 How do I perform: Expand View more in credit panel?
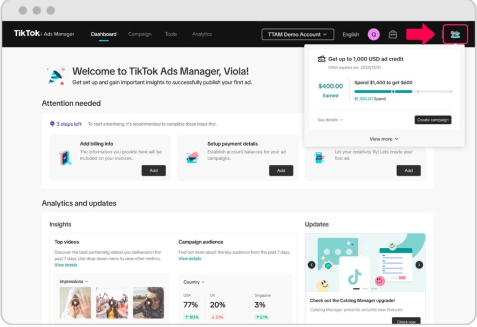click(x=384, y=139)
